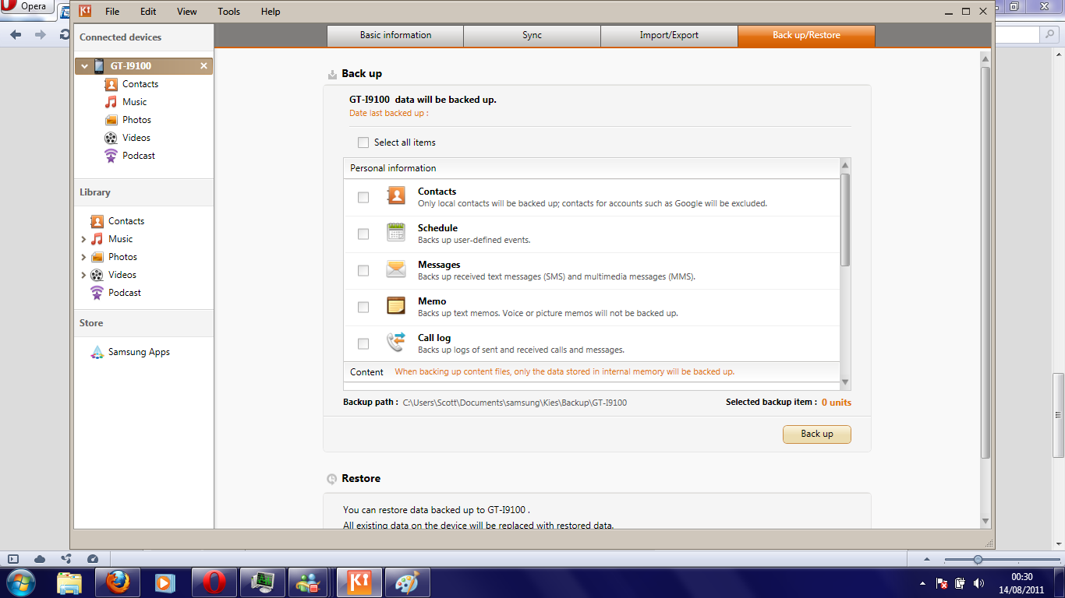Screen dimensions: 1065x598
Task: Click the main page scrollbar down arrow
Action: click(x=985, y=521)
